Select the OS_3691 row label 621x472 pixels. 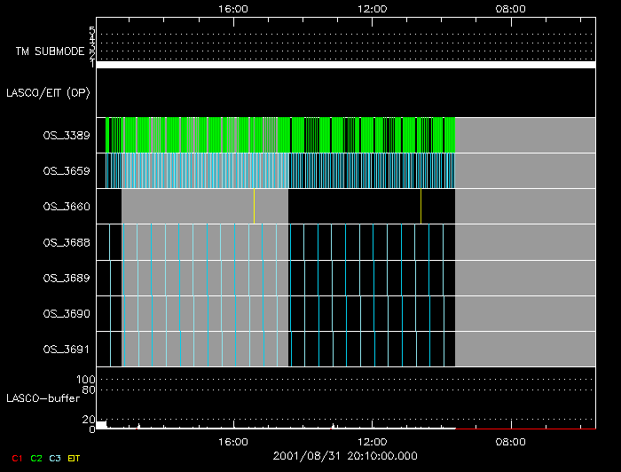pyautogui.click(x=67, y=349)
